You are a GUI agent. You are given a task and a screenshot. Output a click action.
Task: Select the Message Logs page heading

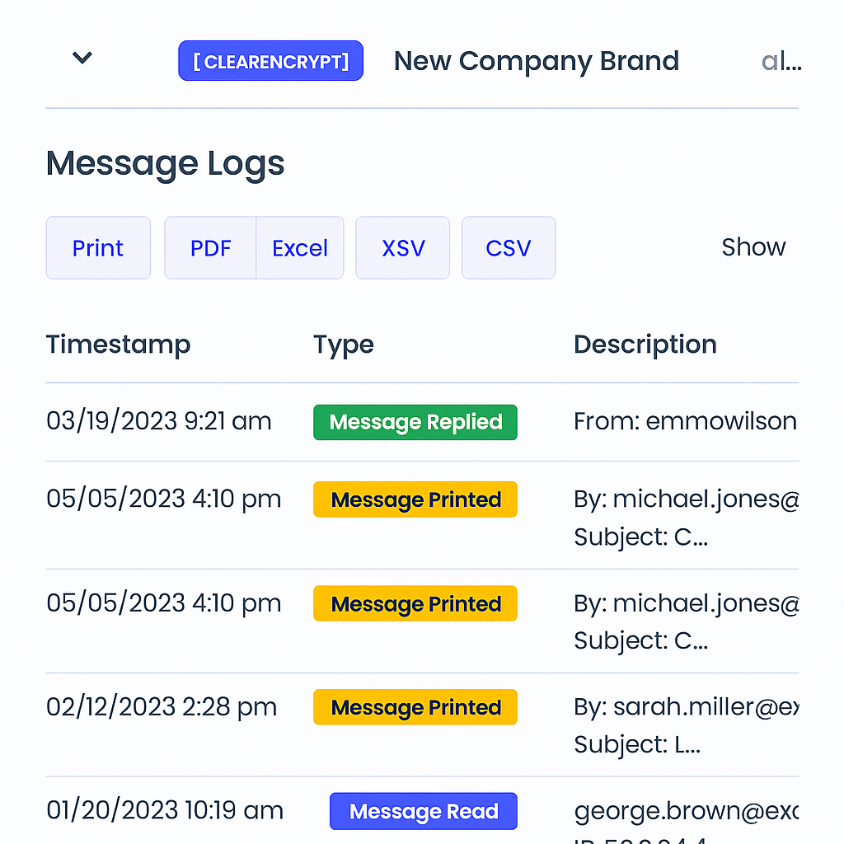point(165,163)
